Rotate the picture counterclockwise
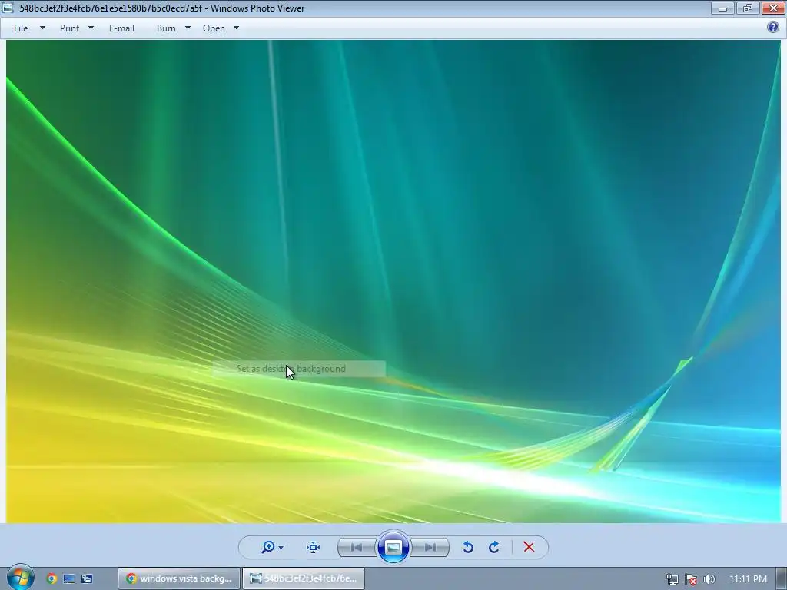Screen dimensions: 787x590 click(468, 547)
